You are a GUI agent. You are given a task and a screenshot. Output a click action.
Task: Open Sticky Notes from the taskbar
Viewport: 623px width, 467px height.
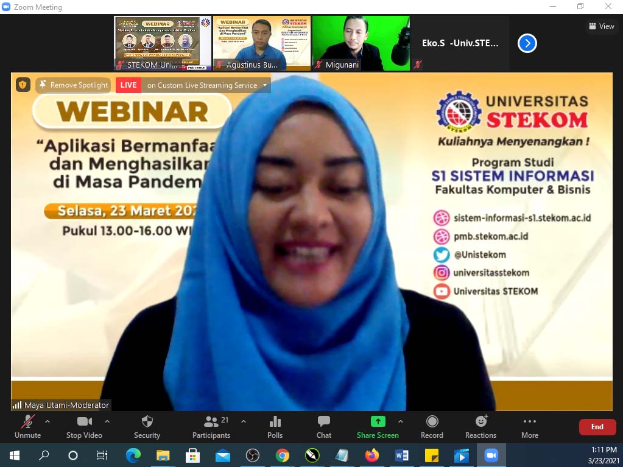432,455
